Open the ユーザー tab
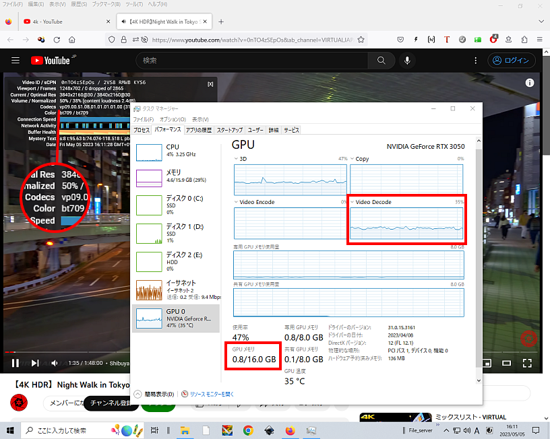The width and height of the screenshot is (550, 439). (255, 130)
